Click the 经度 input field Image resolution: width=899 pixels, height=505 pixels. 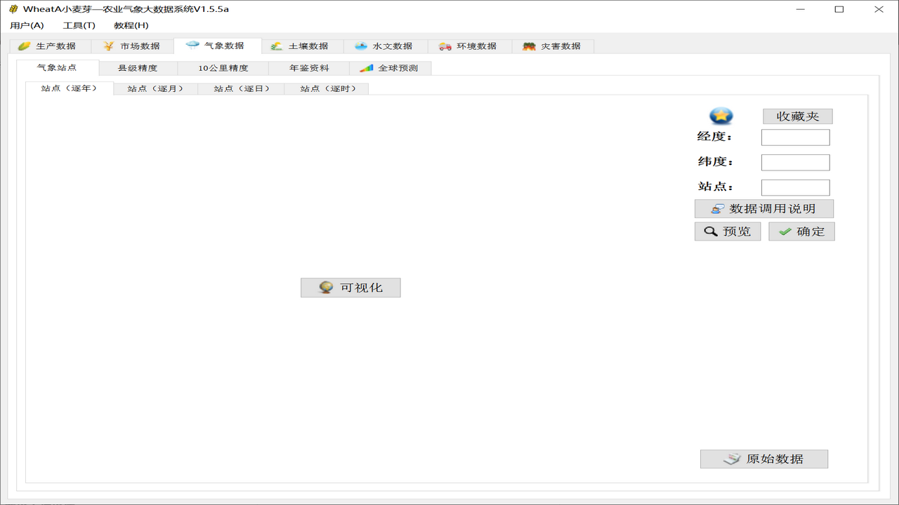pyautogui.click(x=795, y=137)
